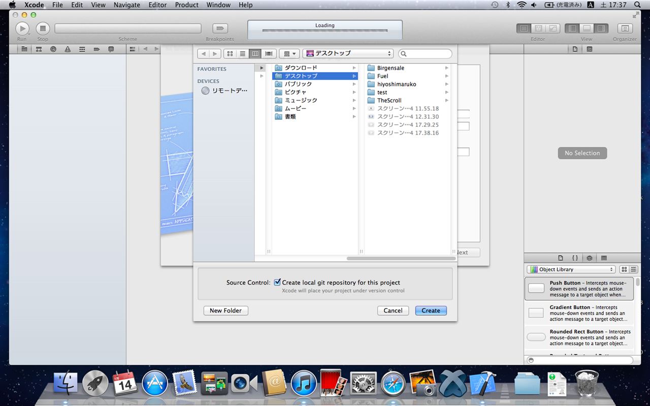Viewport: 650px width, 406px height.
Task: Switch save dialog to Cover Flow view
Action: tap(269, 53)
